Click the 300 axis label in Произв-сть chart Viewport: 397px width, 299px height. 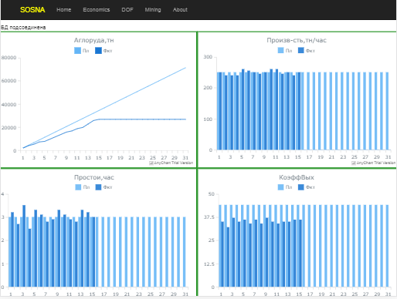(208, 57)
